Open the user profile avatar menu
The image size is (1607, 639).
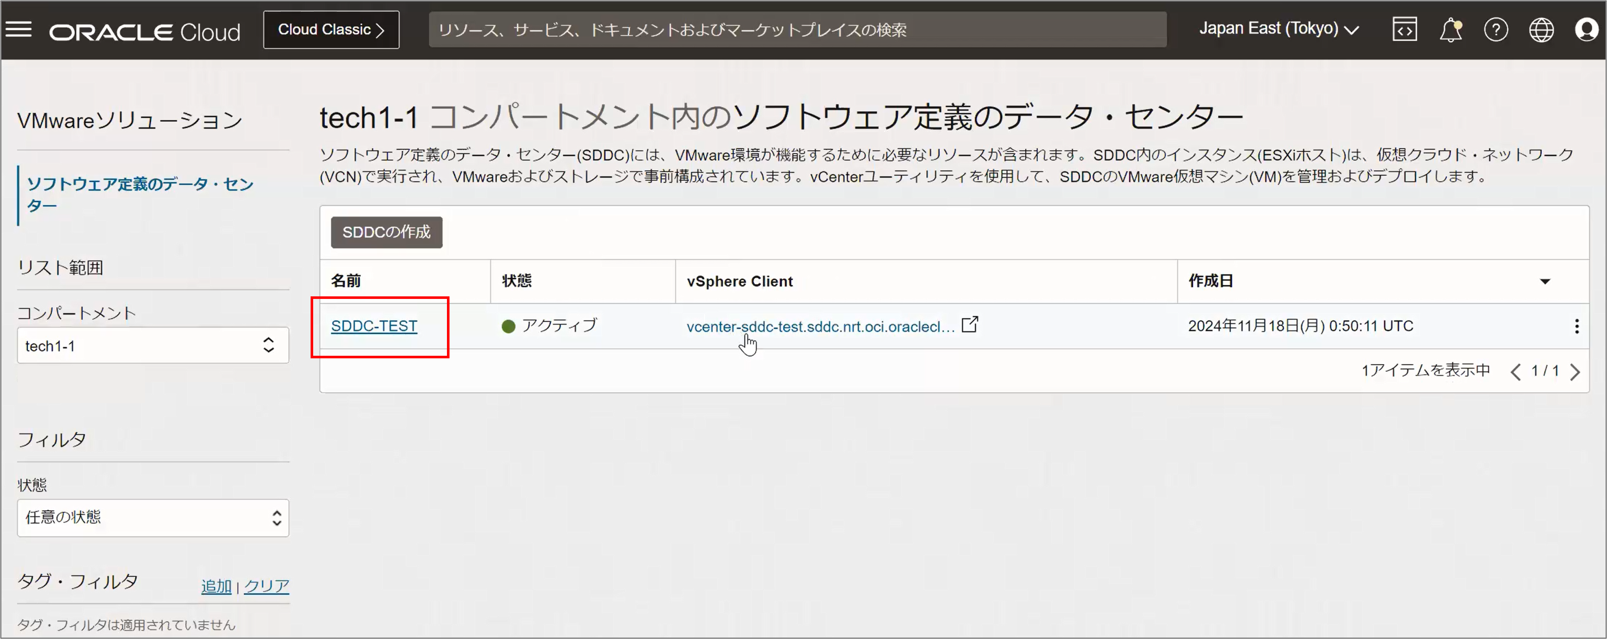[1587, 29]
